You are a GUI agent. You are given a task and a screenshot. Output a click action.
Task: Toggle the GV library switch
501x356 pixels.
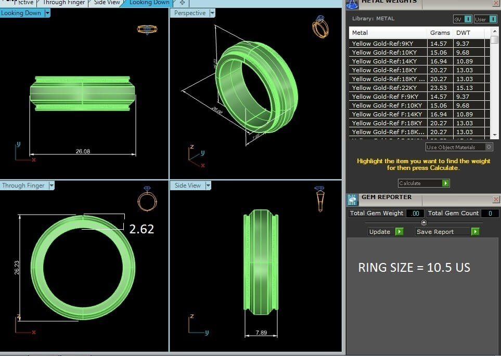coord(468,19)
